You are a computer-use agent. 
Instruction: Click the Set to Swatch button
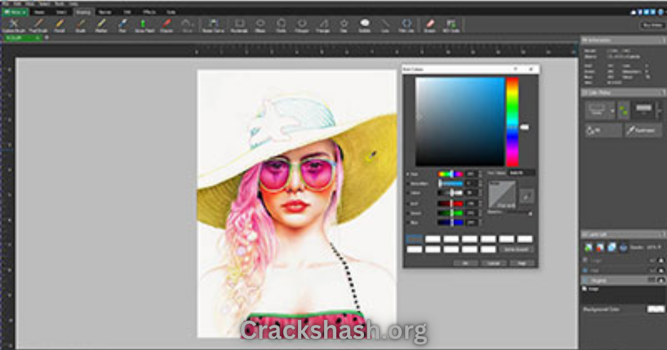(516, 249)
